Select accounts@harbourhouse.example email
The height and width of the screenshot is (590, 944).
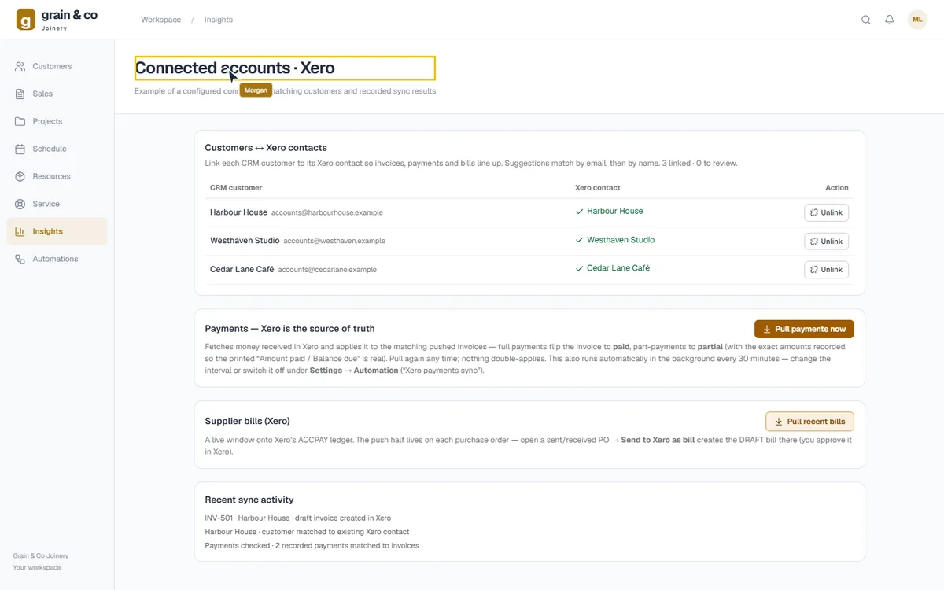click(327, 213)
